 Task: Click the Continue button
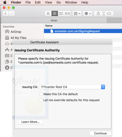pos(100,133)
